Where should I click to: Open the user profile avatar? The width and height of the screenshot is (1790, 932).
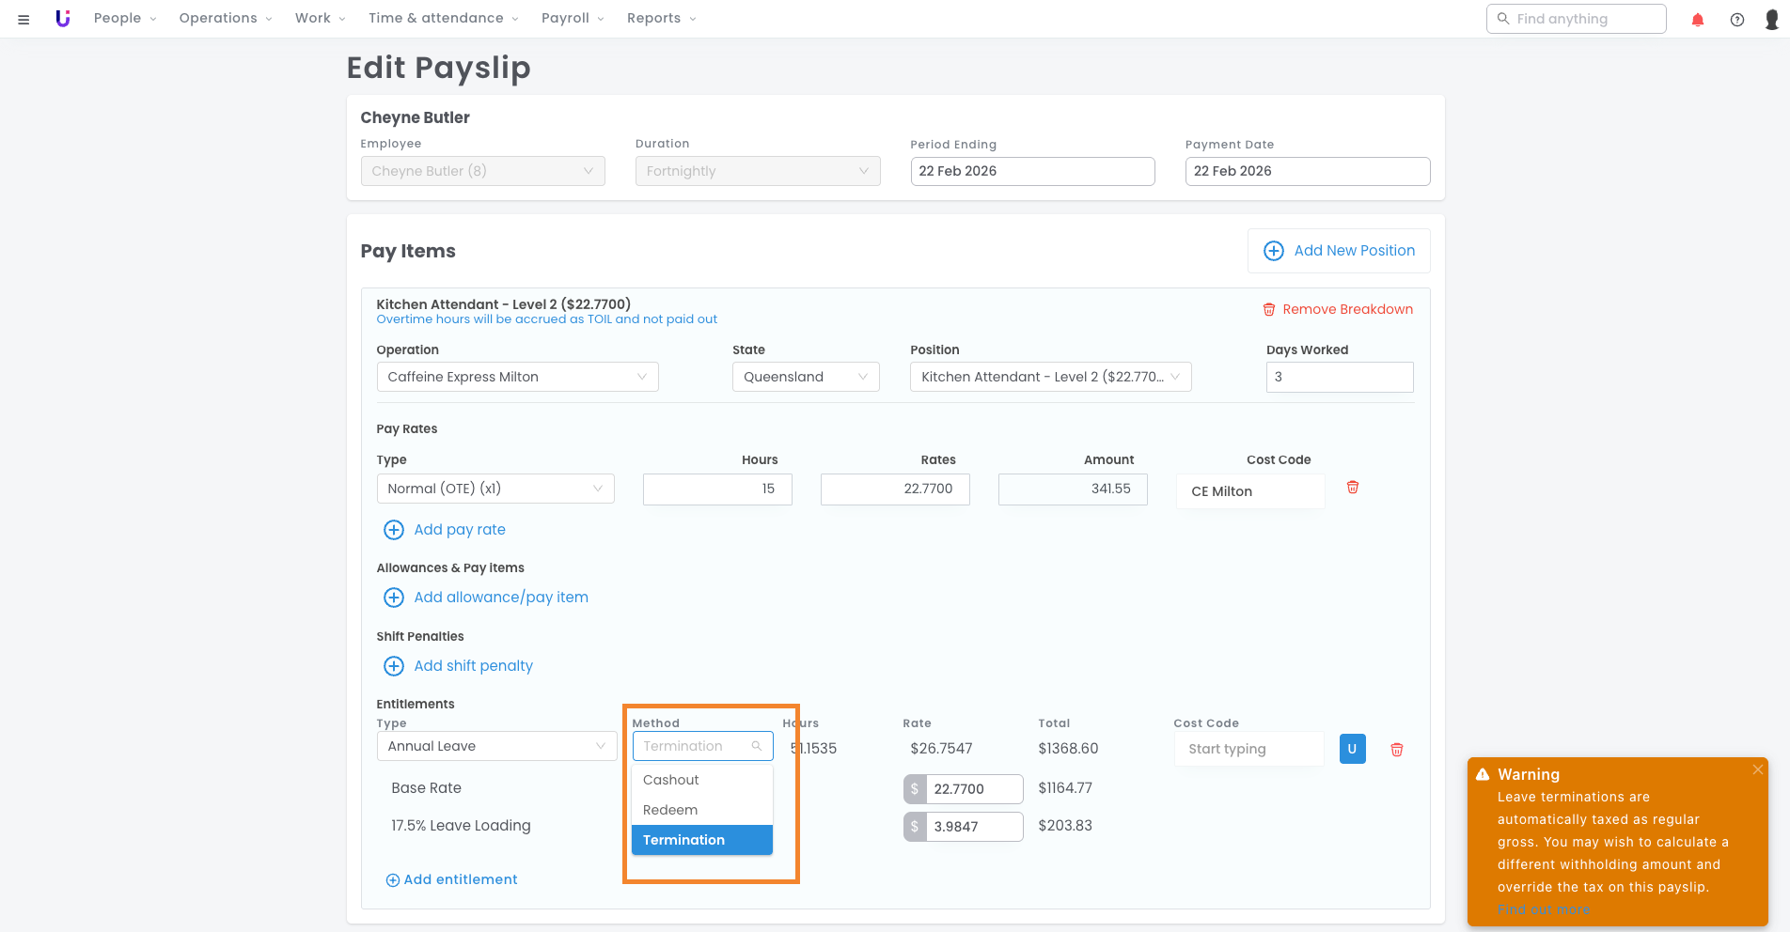tap(1772, 20)
